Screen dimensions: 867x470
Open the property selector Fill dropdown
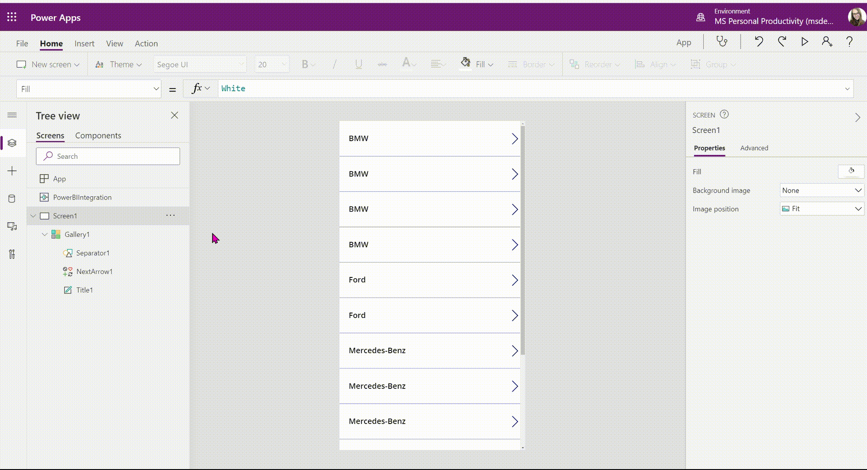[89, 89]
